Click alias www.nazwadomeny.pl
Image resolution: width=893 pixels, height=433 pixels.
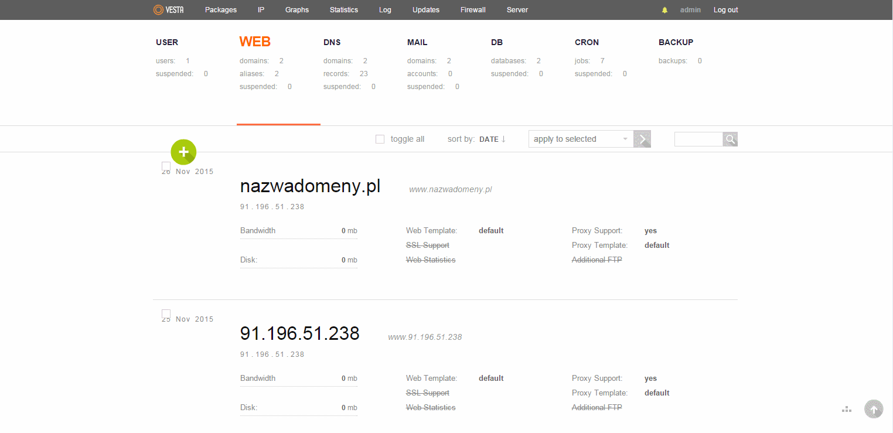pyautogui.click(x=451, y=189)
